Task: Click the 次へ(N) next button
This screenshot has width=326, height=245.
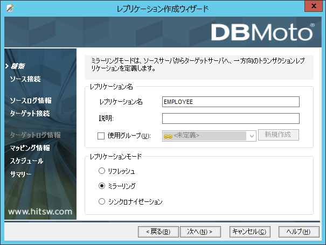Action: pyautogui.click(x=200, y=232)
